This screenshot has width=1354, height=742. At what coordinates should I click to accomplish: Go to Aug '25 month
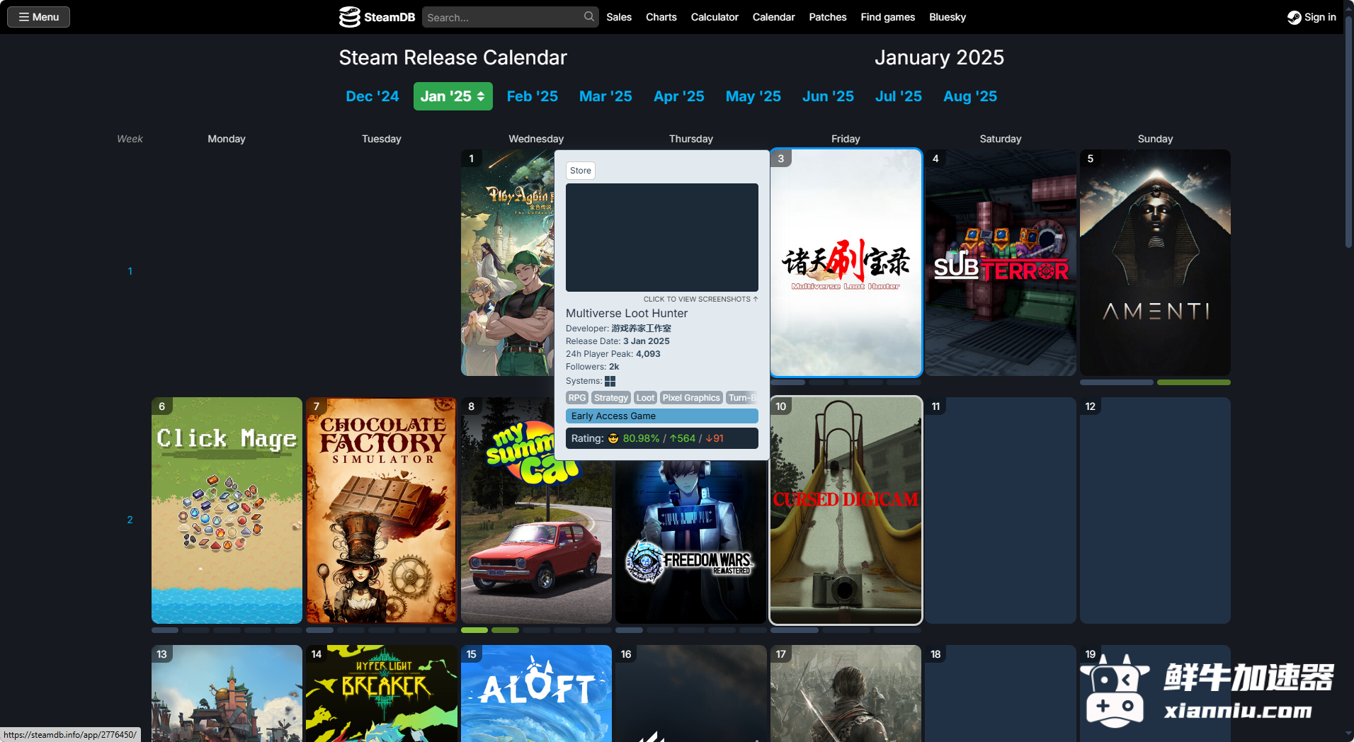(x=970, y=96)
